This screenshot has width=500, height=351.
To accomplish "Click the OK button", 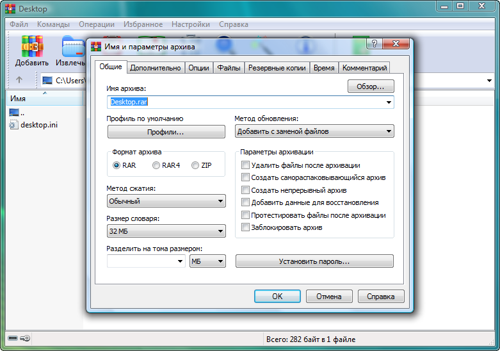I will 277,296.
